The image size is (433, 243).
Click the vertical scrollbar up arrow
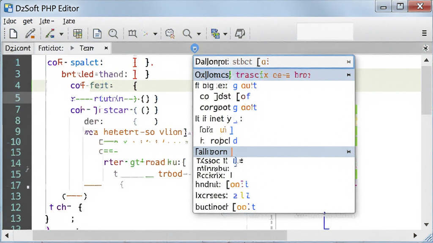426,60
